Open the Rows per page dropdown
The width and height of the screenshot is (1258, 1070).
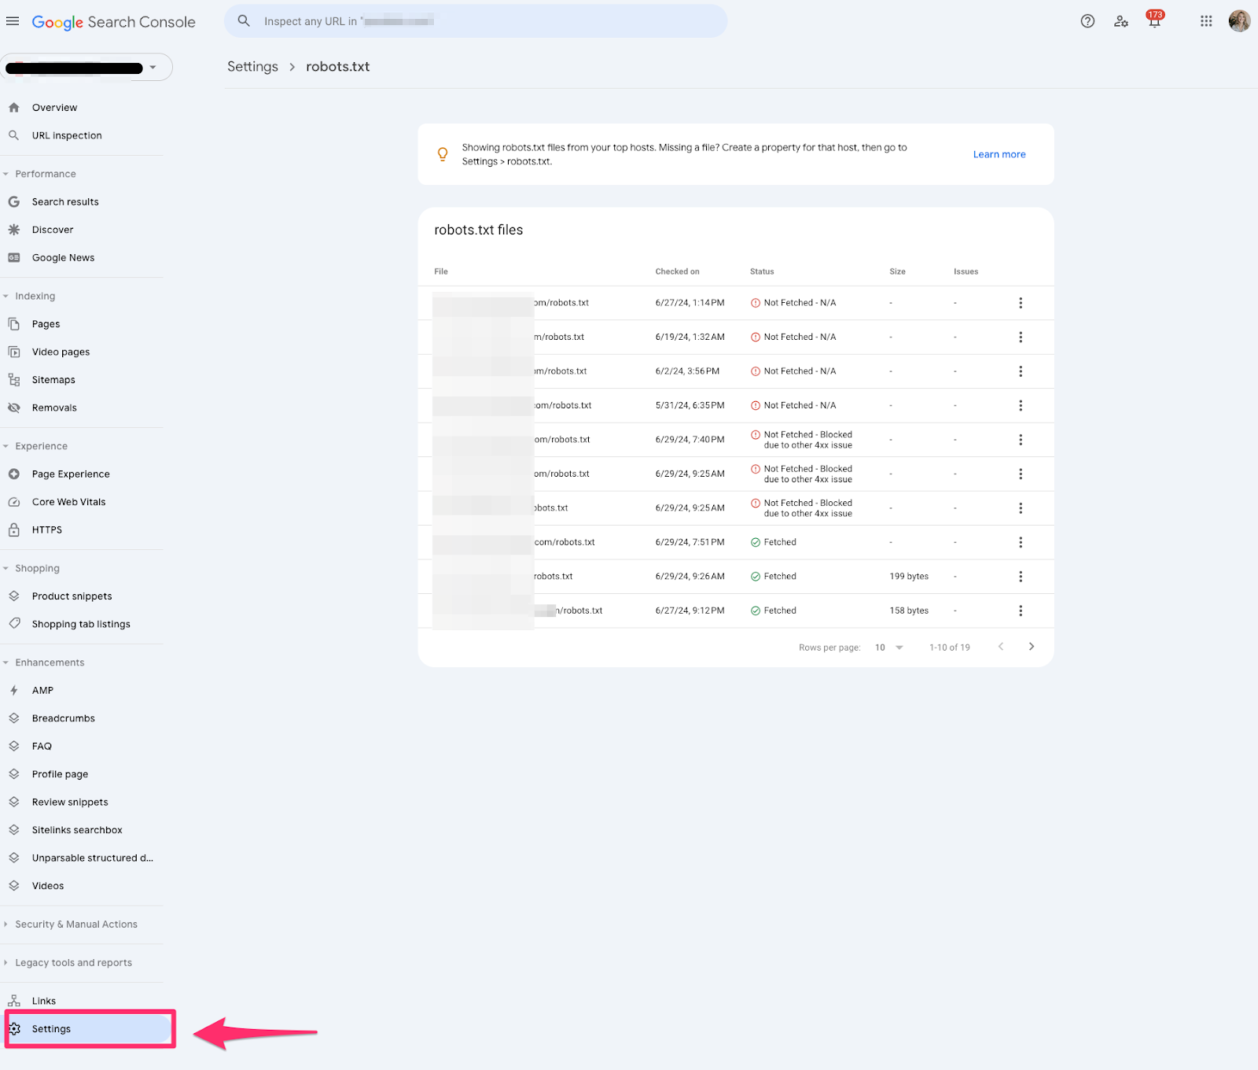point(889,648)
